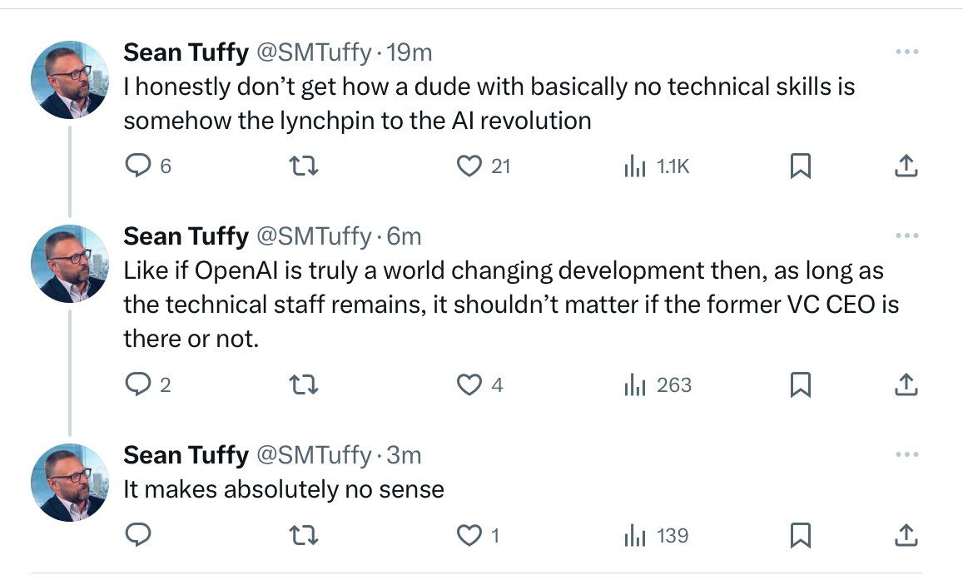Screen dimensions: 963x585
Task: Reply to "It makes absolutely no sense" tweet
Action: pos(137,536)
